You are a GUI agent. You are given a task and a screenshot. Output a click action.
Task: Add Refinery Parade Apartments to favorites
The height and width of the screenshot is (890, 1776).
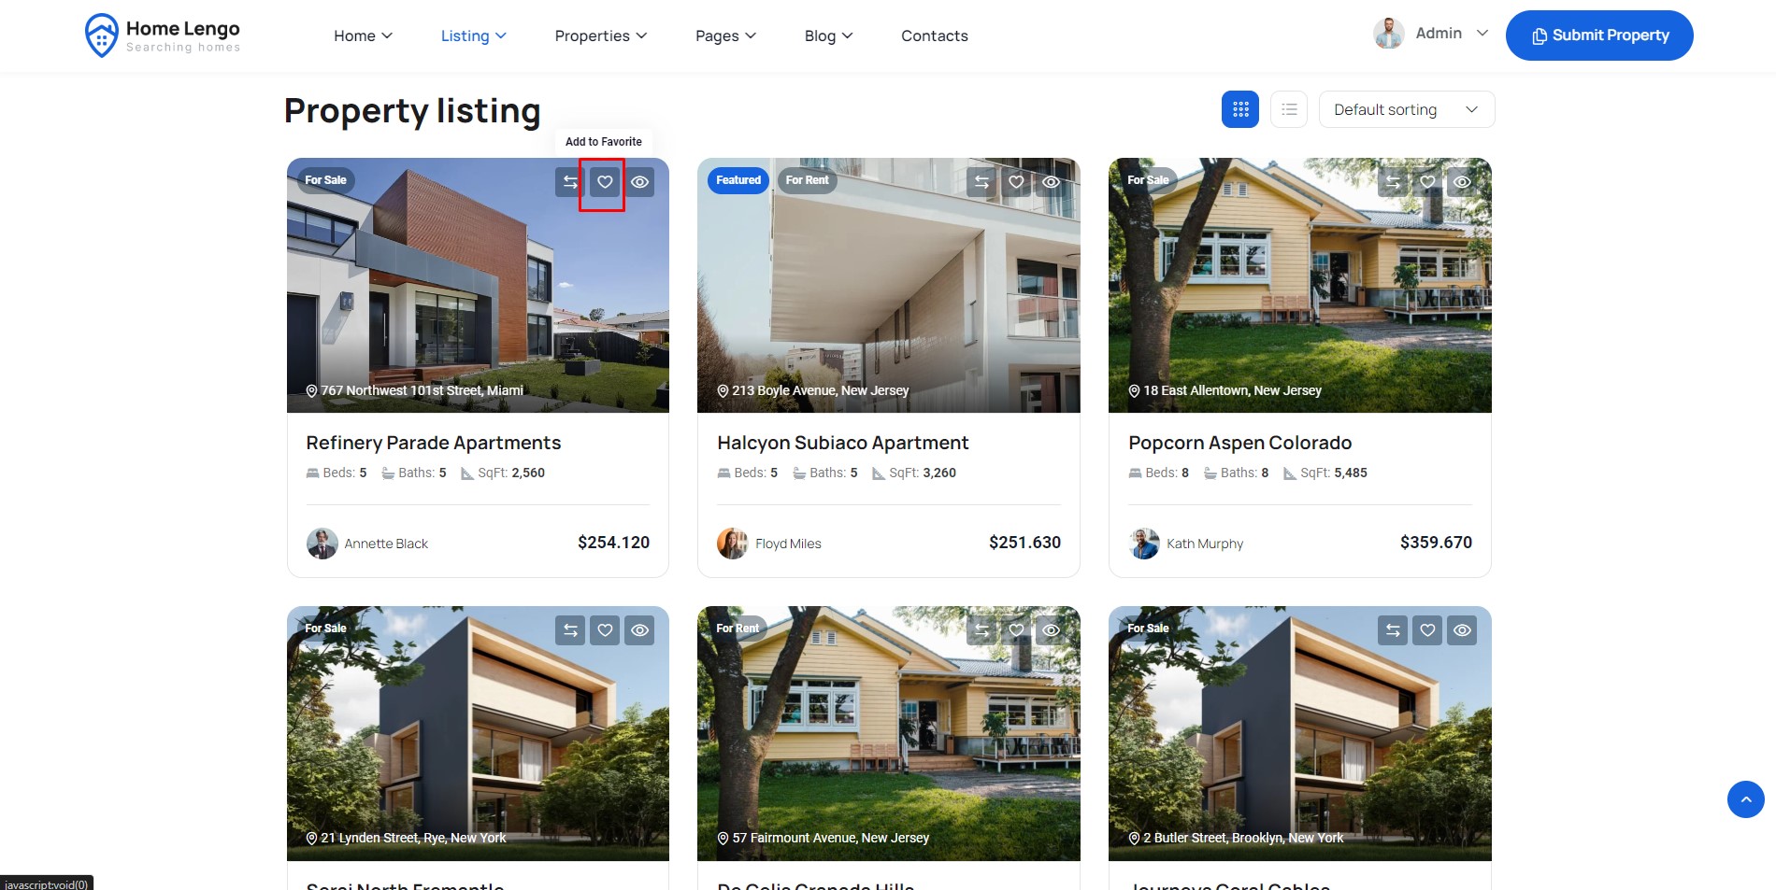point(605,182)
